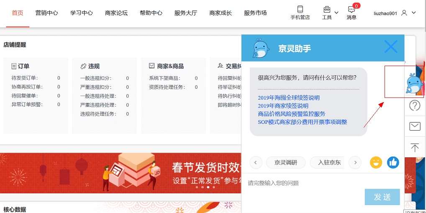The image size is (426, 213).
Task: Open 待发货订单 count
Action: click(59, 78)
